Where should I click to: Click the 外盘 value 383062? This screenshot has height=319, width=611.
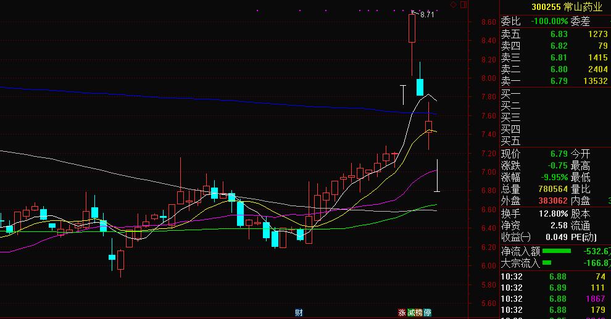click(553, 201)
